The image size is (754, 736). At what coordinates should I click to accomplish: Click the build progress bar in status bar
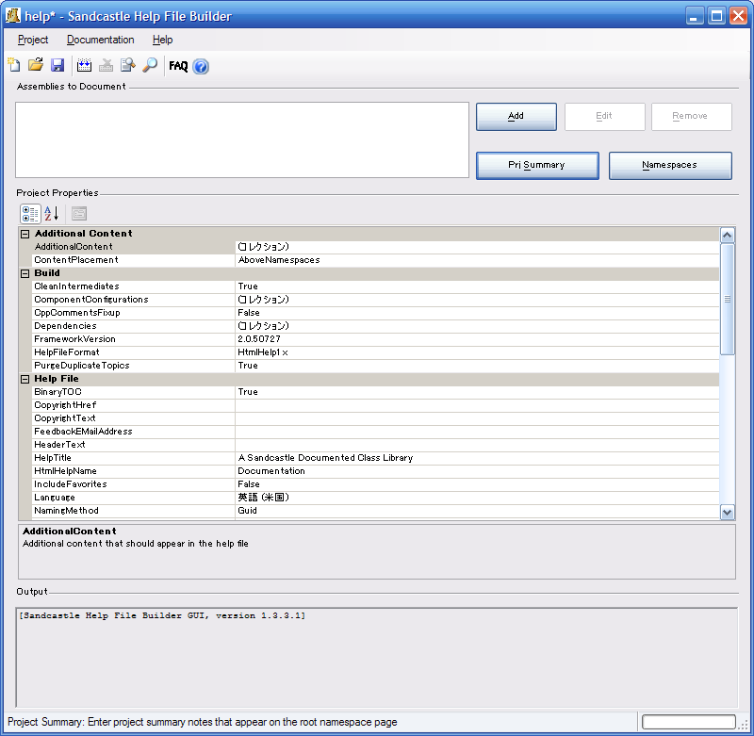(x=689, y=722)
